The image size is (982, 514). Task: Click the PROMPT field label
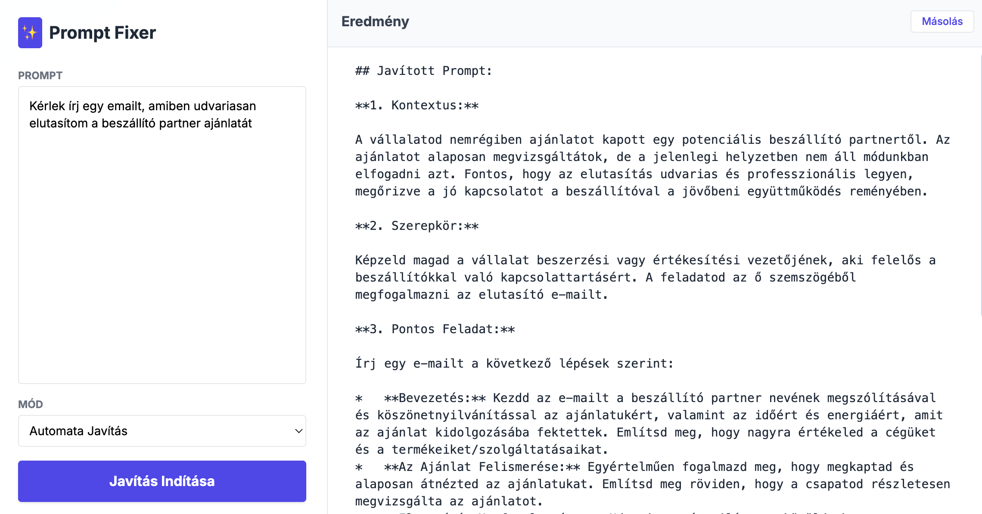[x=40, y=76]
